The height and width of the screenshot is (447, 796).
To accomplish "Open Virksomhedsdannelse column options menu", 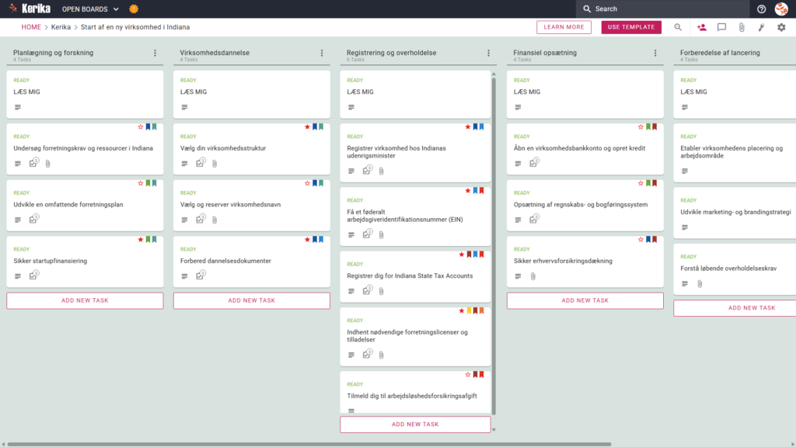I will (321, 53).
